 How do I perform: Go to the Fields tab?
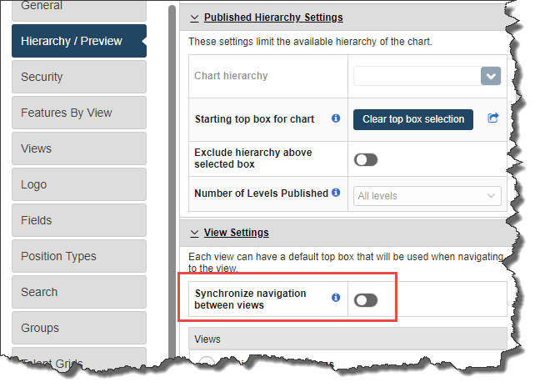click(x=79, y=220)
